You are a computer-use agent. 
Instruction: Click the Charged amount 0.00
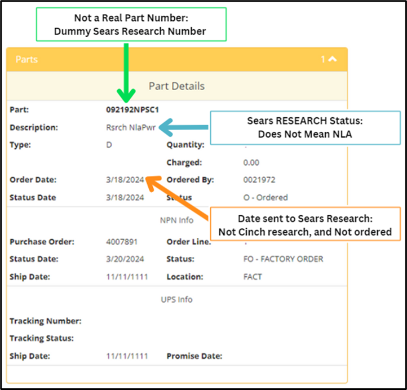251,163
